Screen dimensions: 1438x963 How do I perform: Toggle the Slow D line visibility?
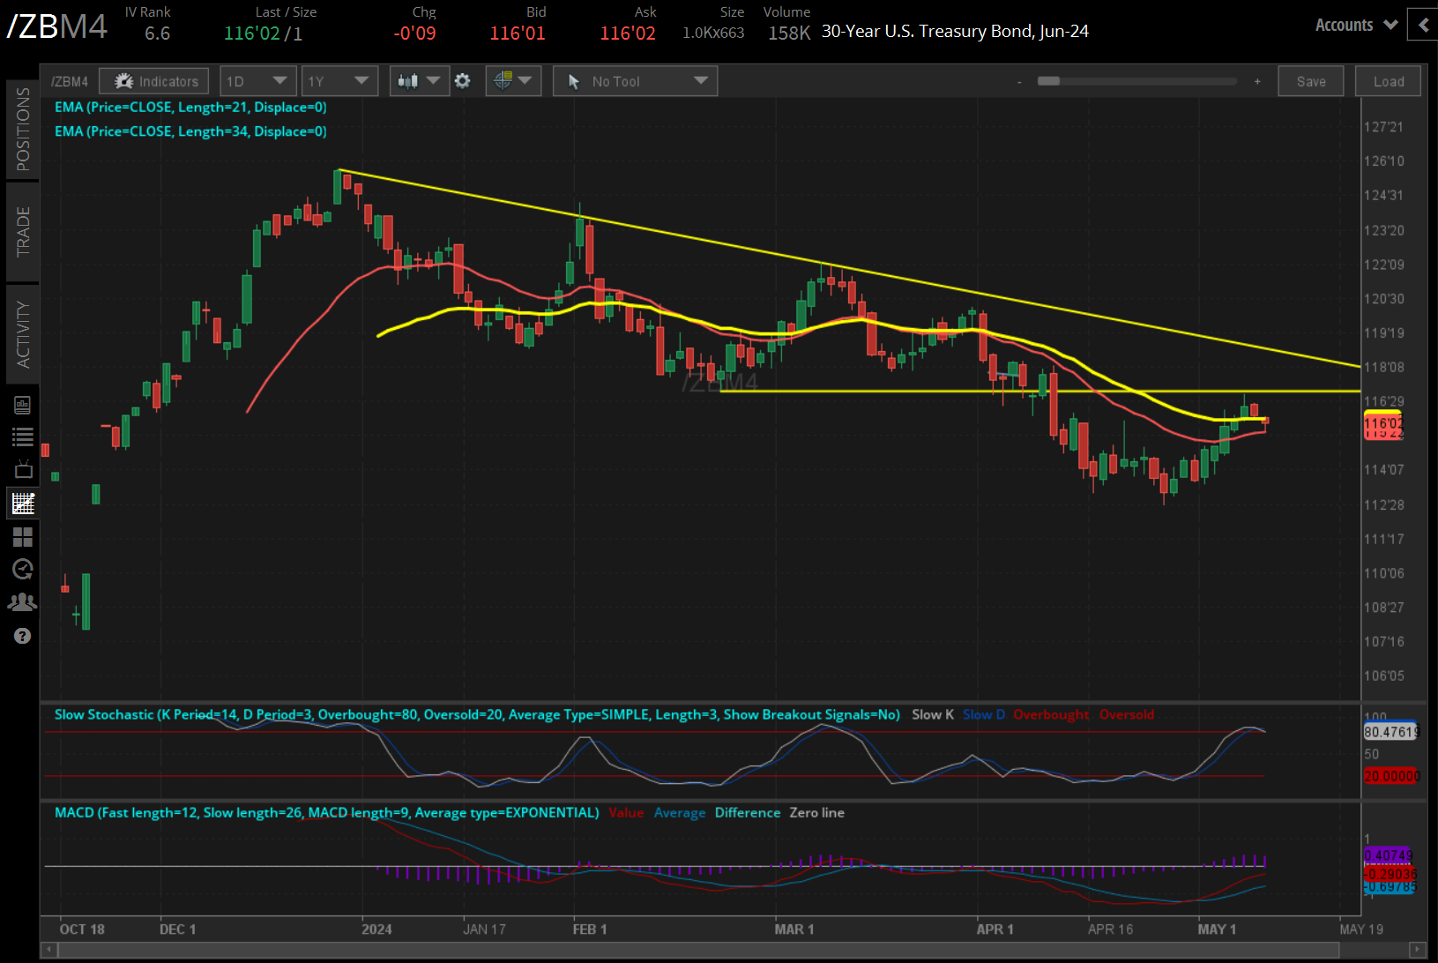pyautogui.click(x=982, y=714)
